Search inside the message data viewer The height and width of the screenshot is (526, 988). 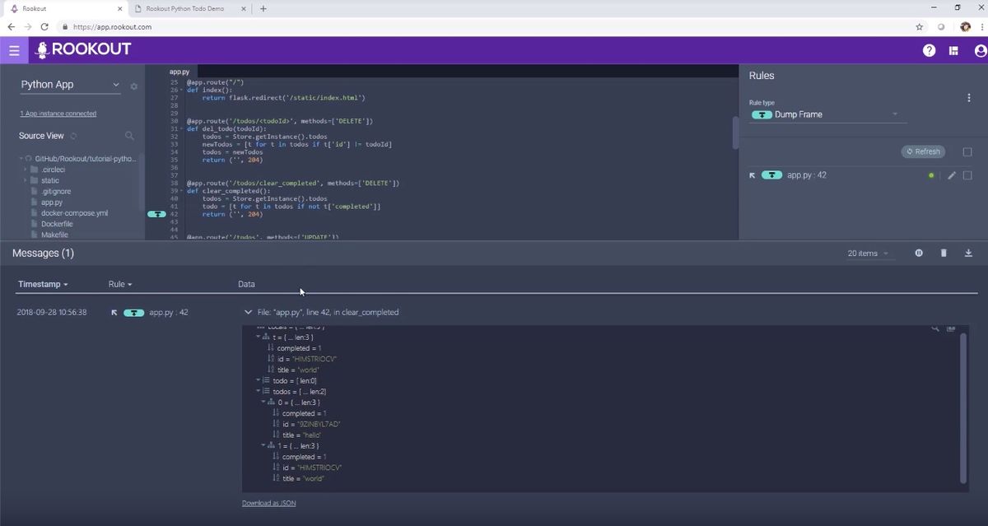935,328
